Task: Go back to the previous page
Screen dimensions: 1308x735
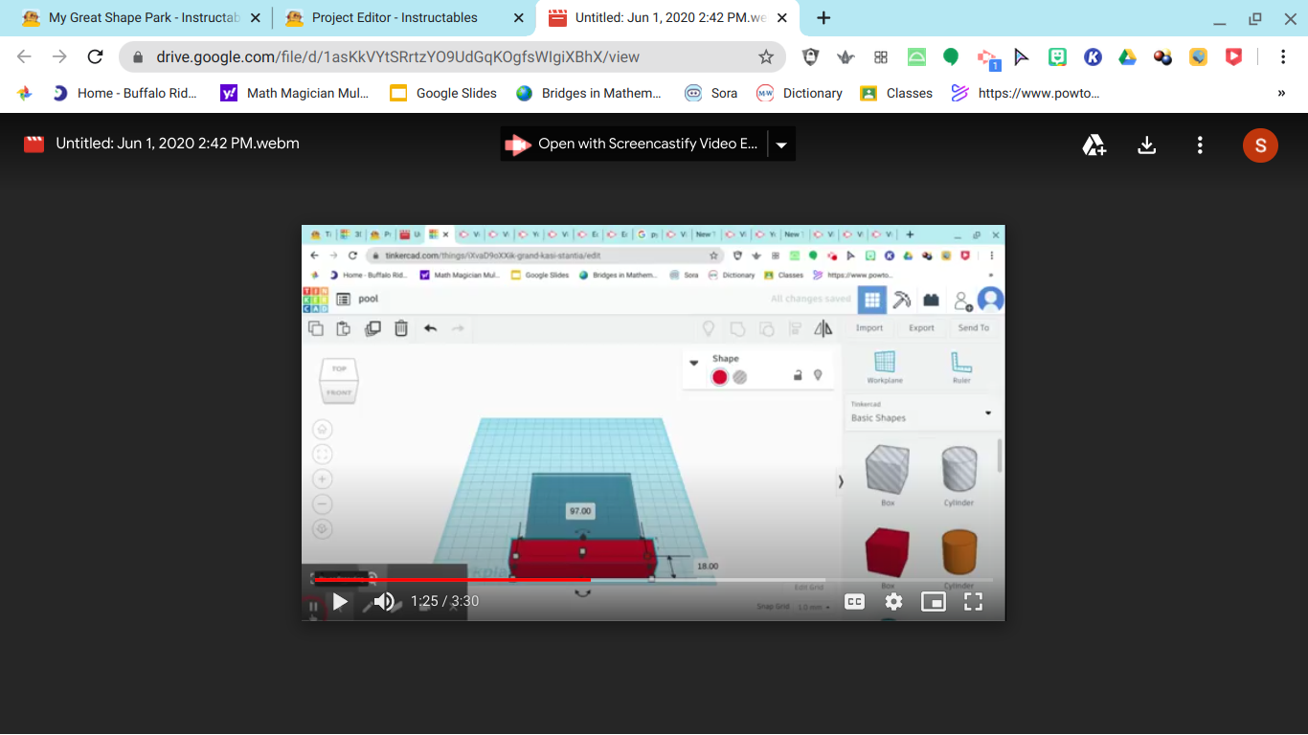Action: click(x=25, y=56)
